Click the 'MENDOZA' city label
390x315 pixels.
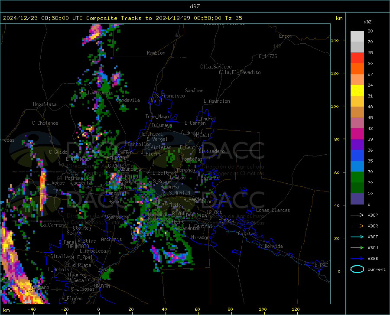116,158
